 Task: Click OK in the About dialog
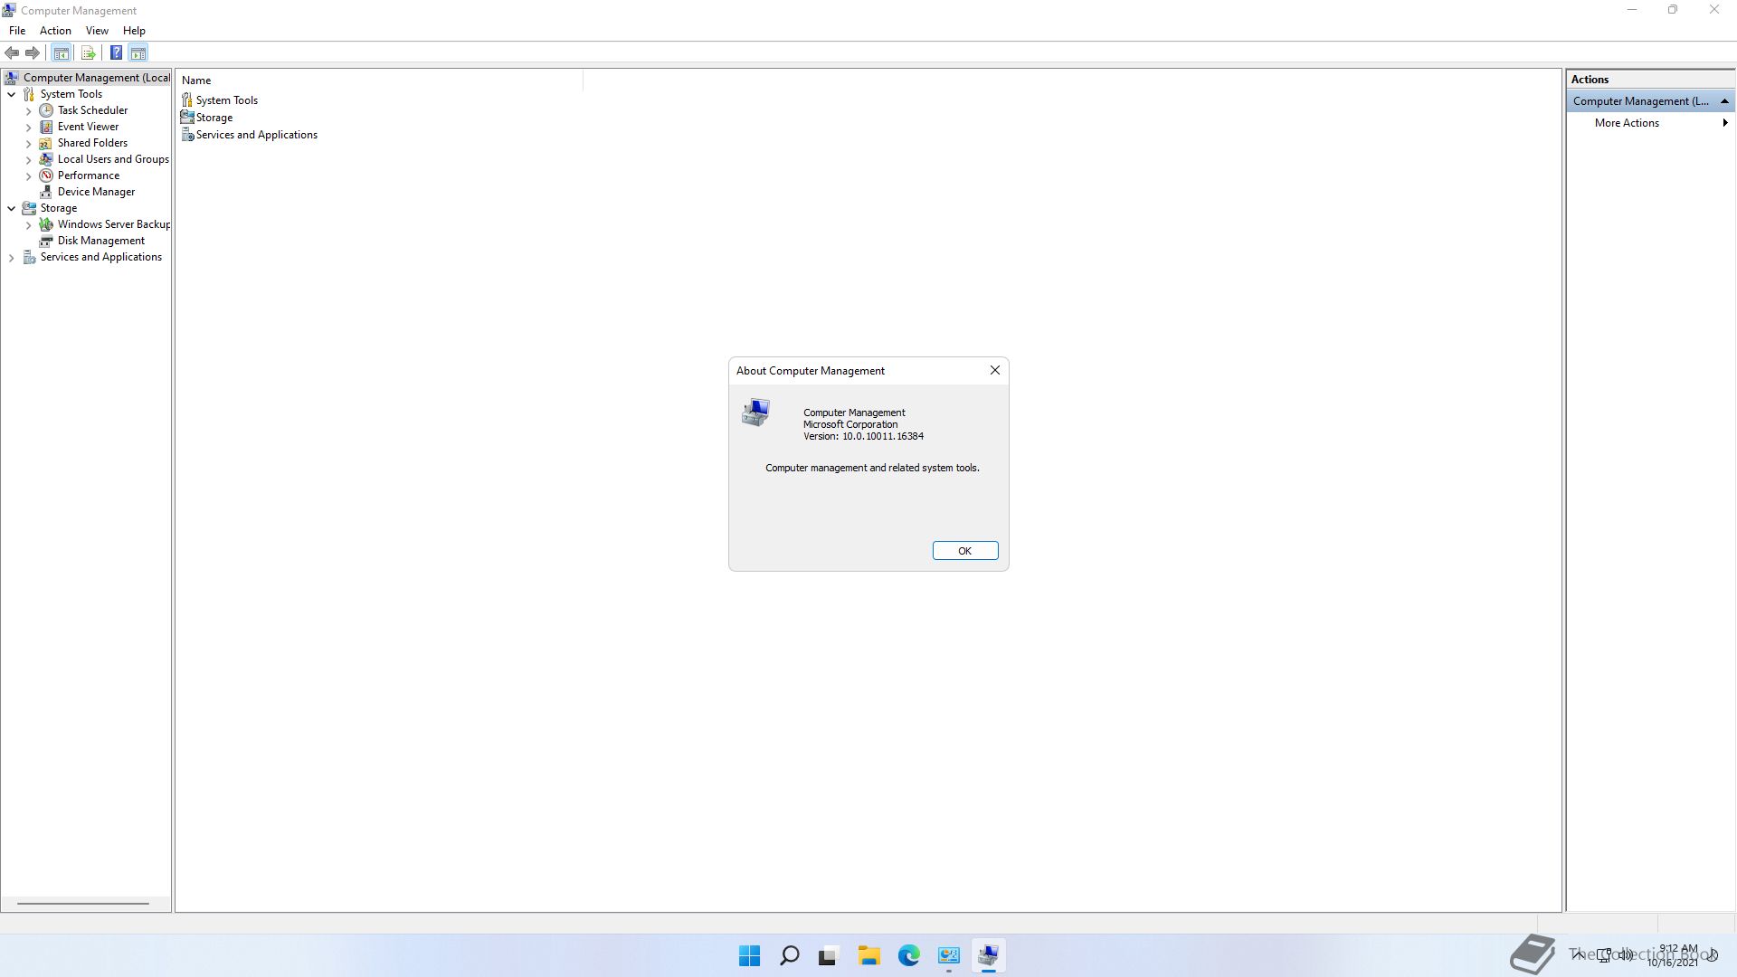[x=964, y=551]
